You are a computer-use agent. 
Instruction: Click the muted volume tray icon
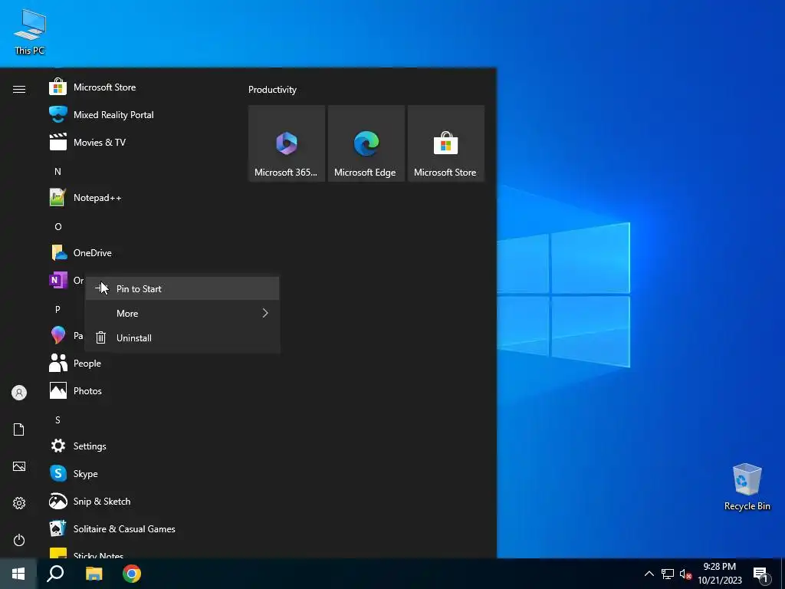(685, 574)
